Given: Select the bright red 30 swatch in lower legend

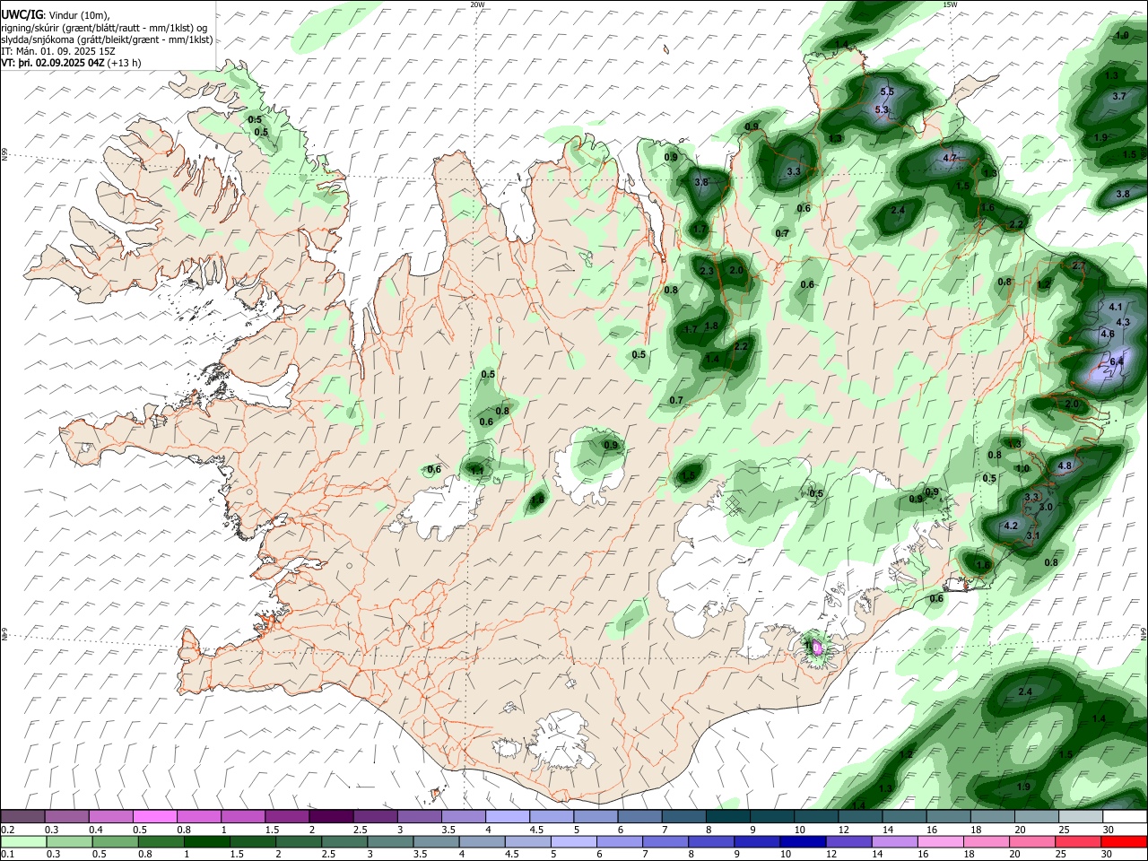Looking at the screenshot, I should (x=1125, y=842).
